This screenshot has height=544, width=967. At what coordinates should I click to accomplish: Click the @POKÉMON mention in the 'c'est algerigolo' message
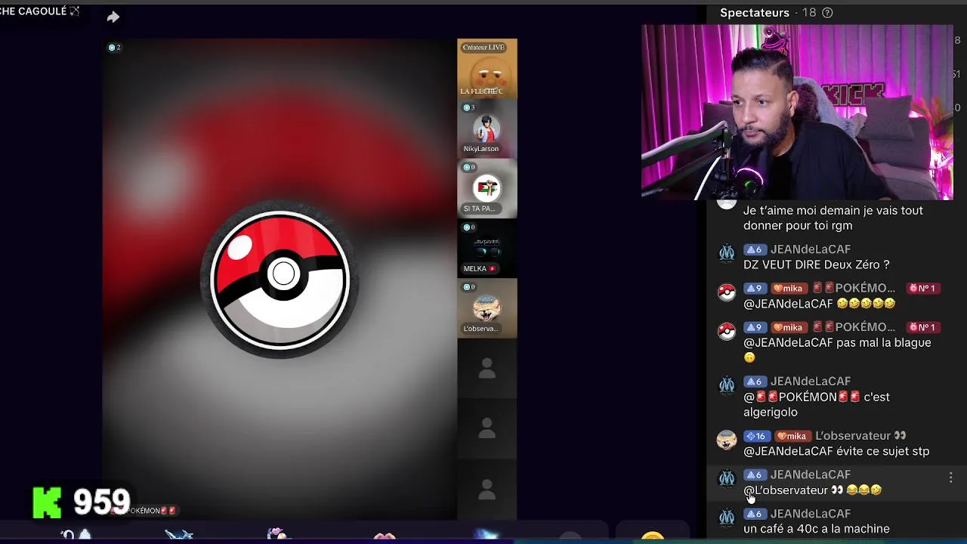coord(802,397)
